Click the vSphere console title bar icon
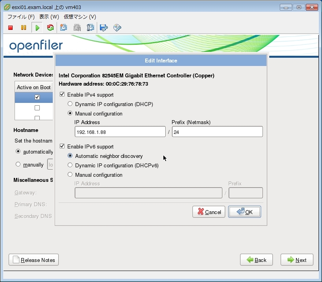 [7, 7]
